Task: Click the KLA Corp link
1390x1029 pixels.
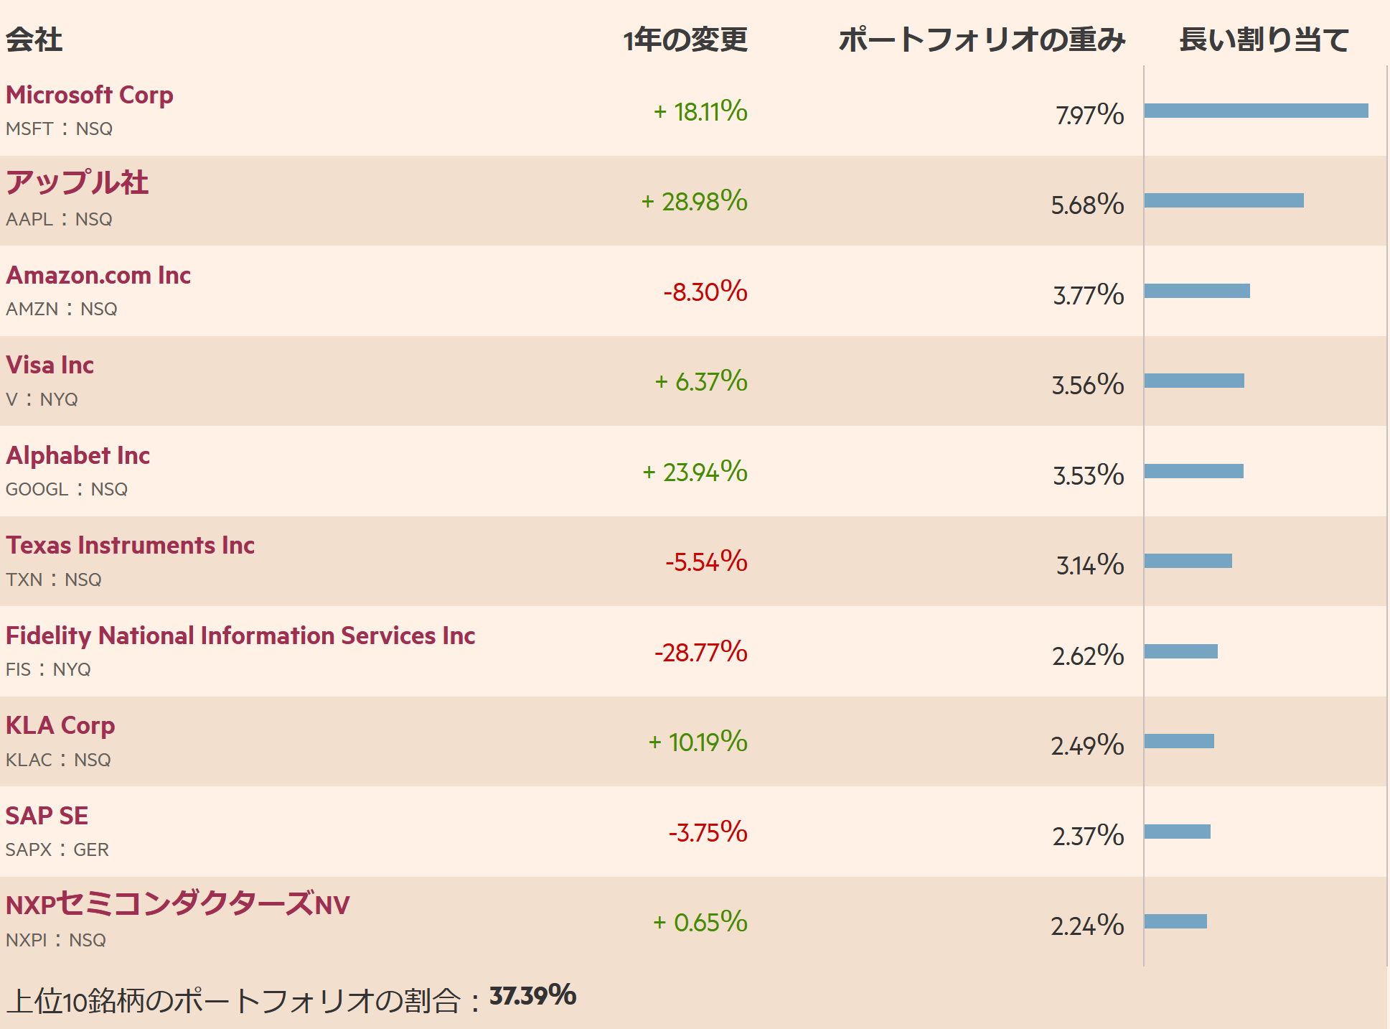Action: click(x=60, y=725)
